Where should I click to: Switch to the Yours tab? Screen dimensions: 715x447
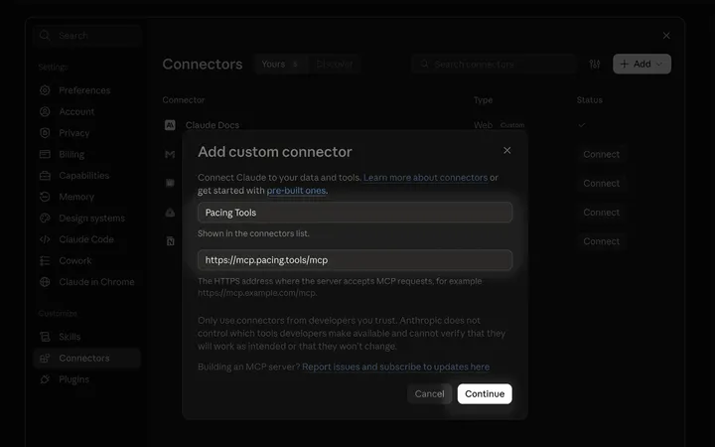click(280, 64)
